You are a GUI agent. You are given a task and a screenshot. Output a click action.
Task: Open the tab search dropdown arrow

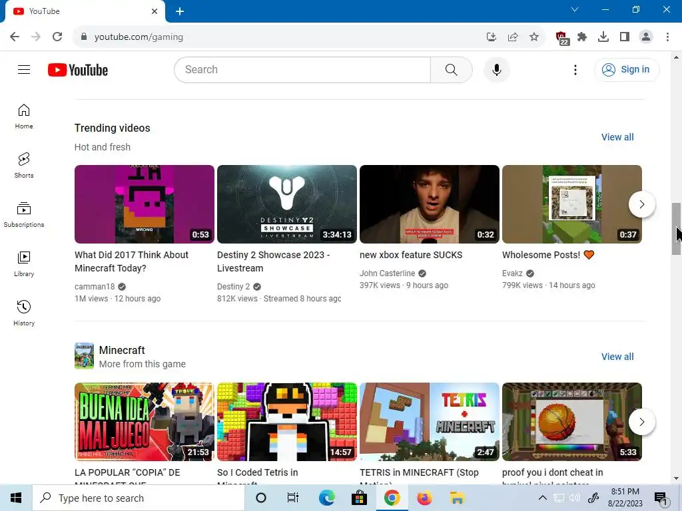[575, 9]
